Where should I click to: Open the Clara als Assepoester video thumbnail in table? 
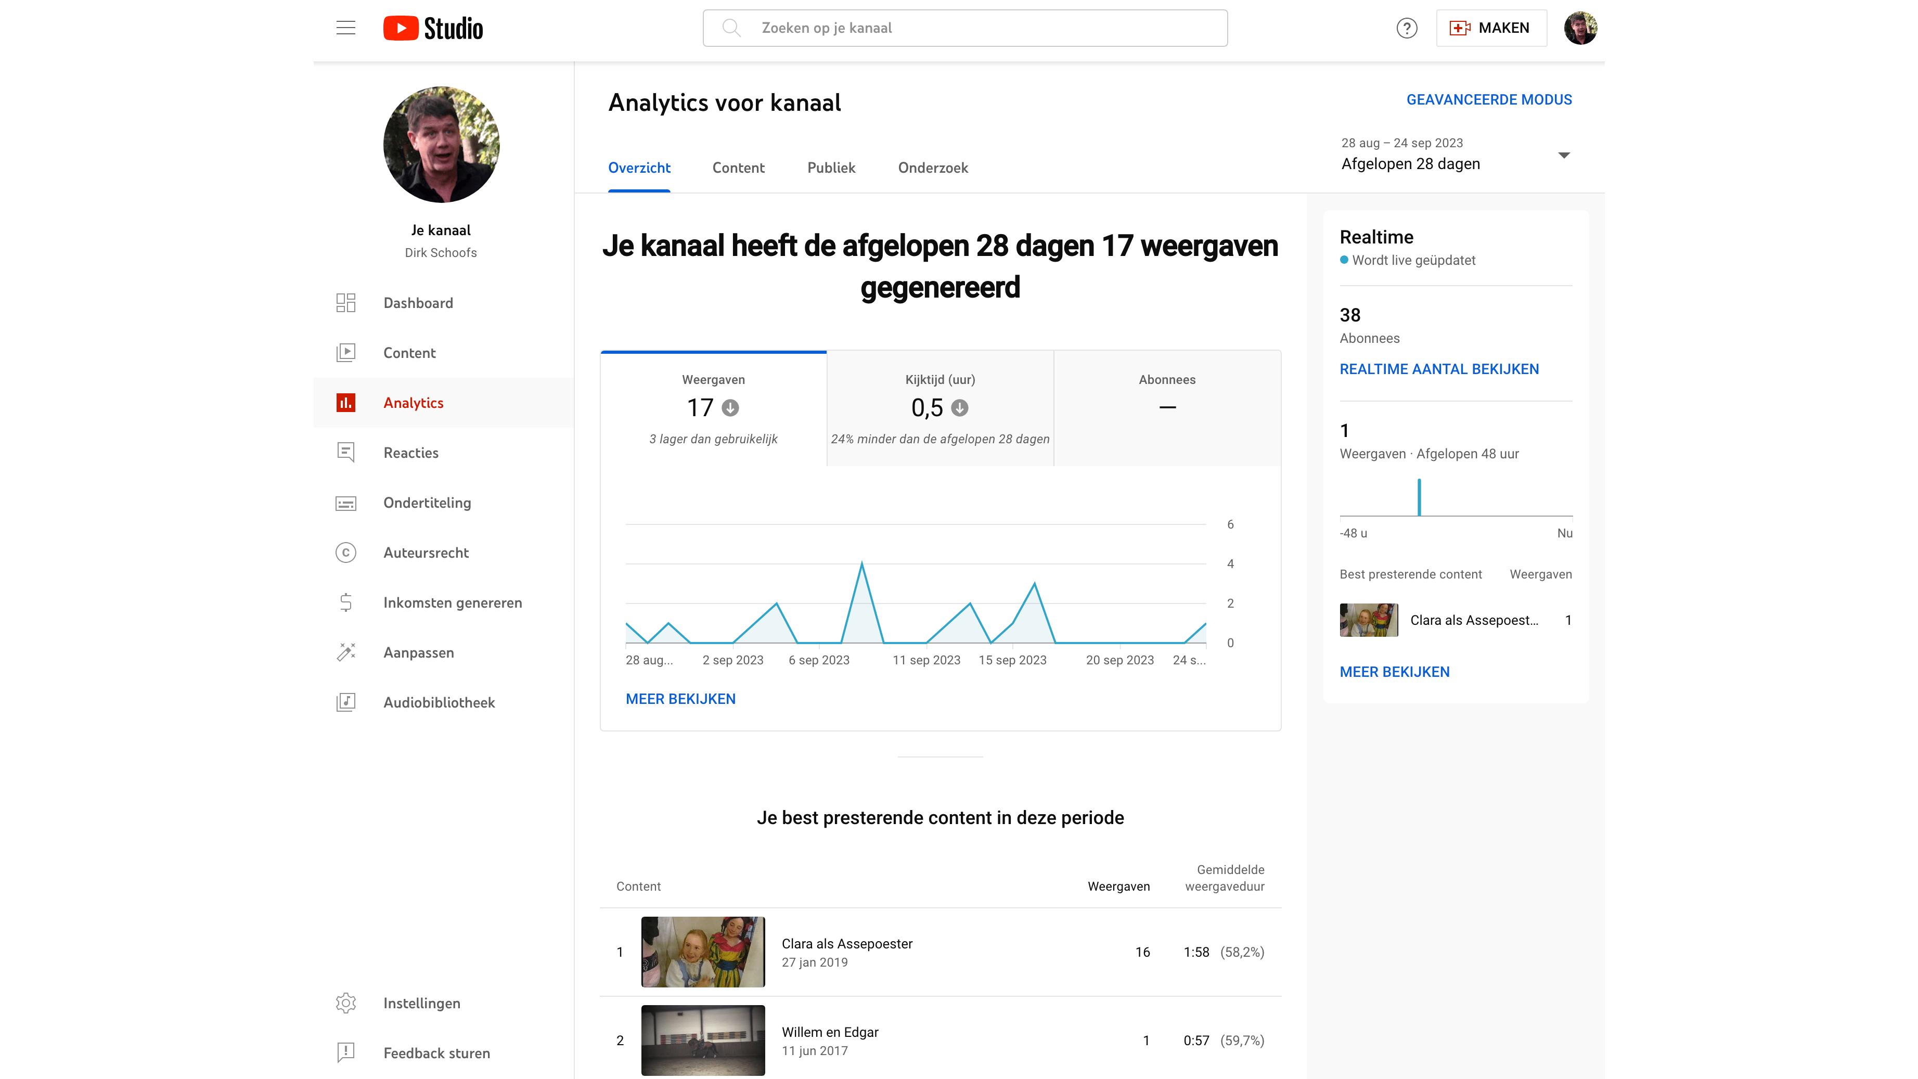702,952
